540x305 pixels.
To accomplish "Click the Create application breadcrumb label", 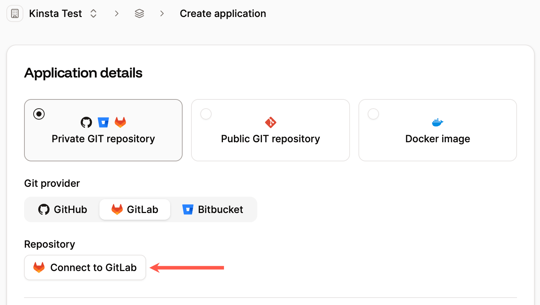I will click(x=223, y=13).
